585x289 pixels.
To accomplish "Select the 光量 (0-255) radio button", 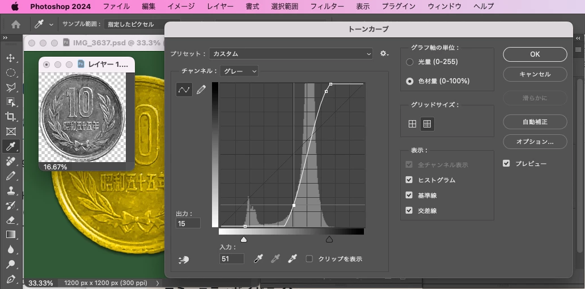I will point(410,62).
